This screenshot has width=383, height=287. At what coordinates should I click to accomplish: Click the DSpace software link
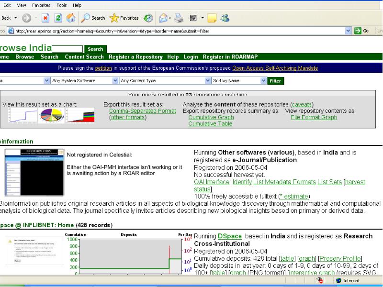point(230,236)
